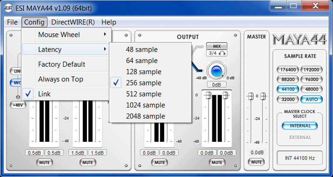The height and width of the screenshot is (177, 333).
Task: Click the right MASTER fader handle
Action: [x=263, y=96]
